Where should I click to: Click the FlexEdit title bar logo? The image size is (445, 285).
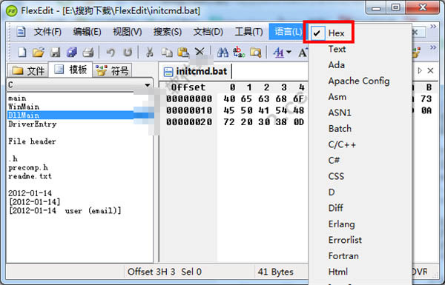point(12,11)
